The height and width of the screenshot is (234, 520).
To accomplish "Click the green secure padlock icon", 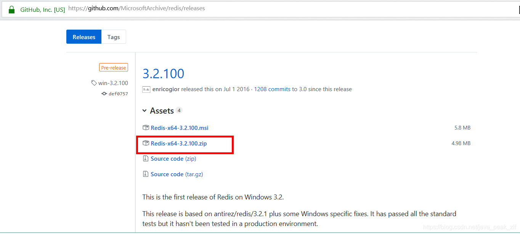I will (11, 9).
